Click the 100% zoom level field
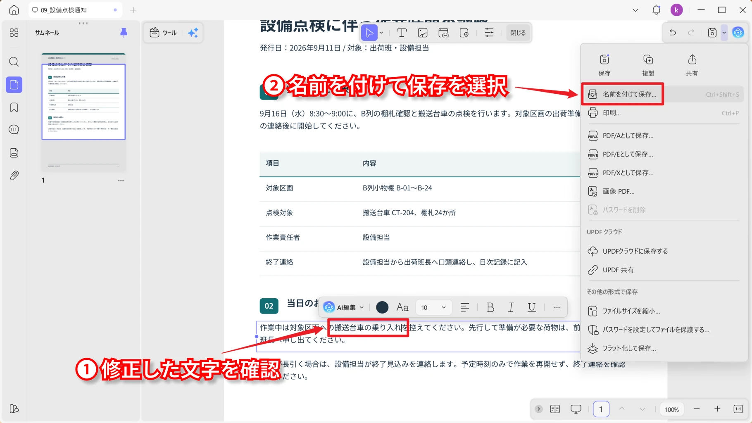This screenshot has width=752, height=423. click(x=672, y=409)
